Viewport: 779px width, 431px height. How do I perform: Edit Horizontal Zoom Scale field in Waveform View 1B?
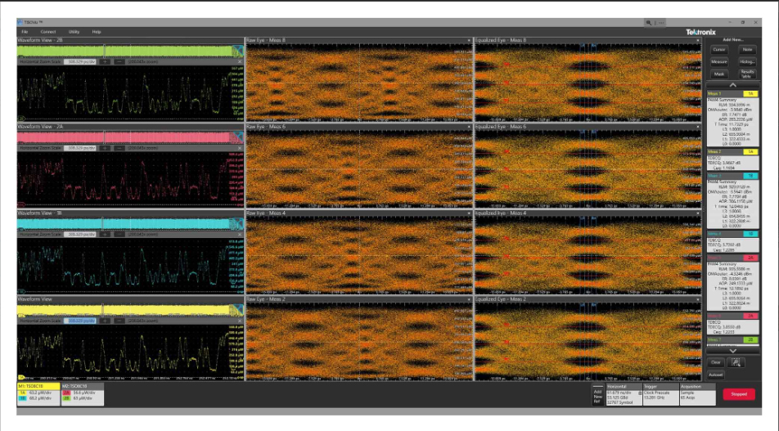click(80, 235)
